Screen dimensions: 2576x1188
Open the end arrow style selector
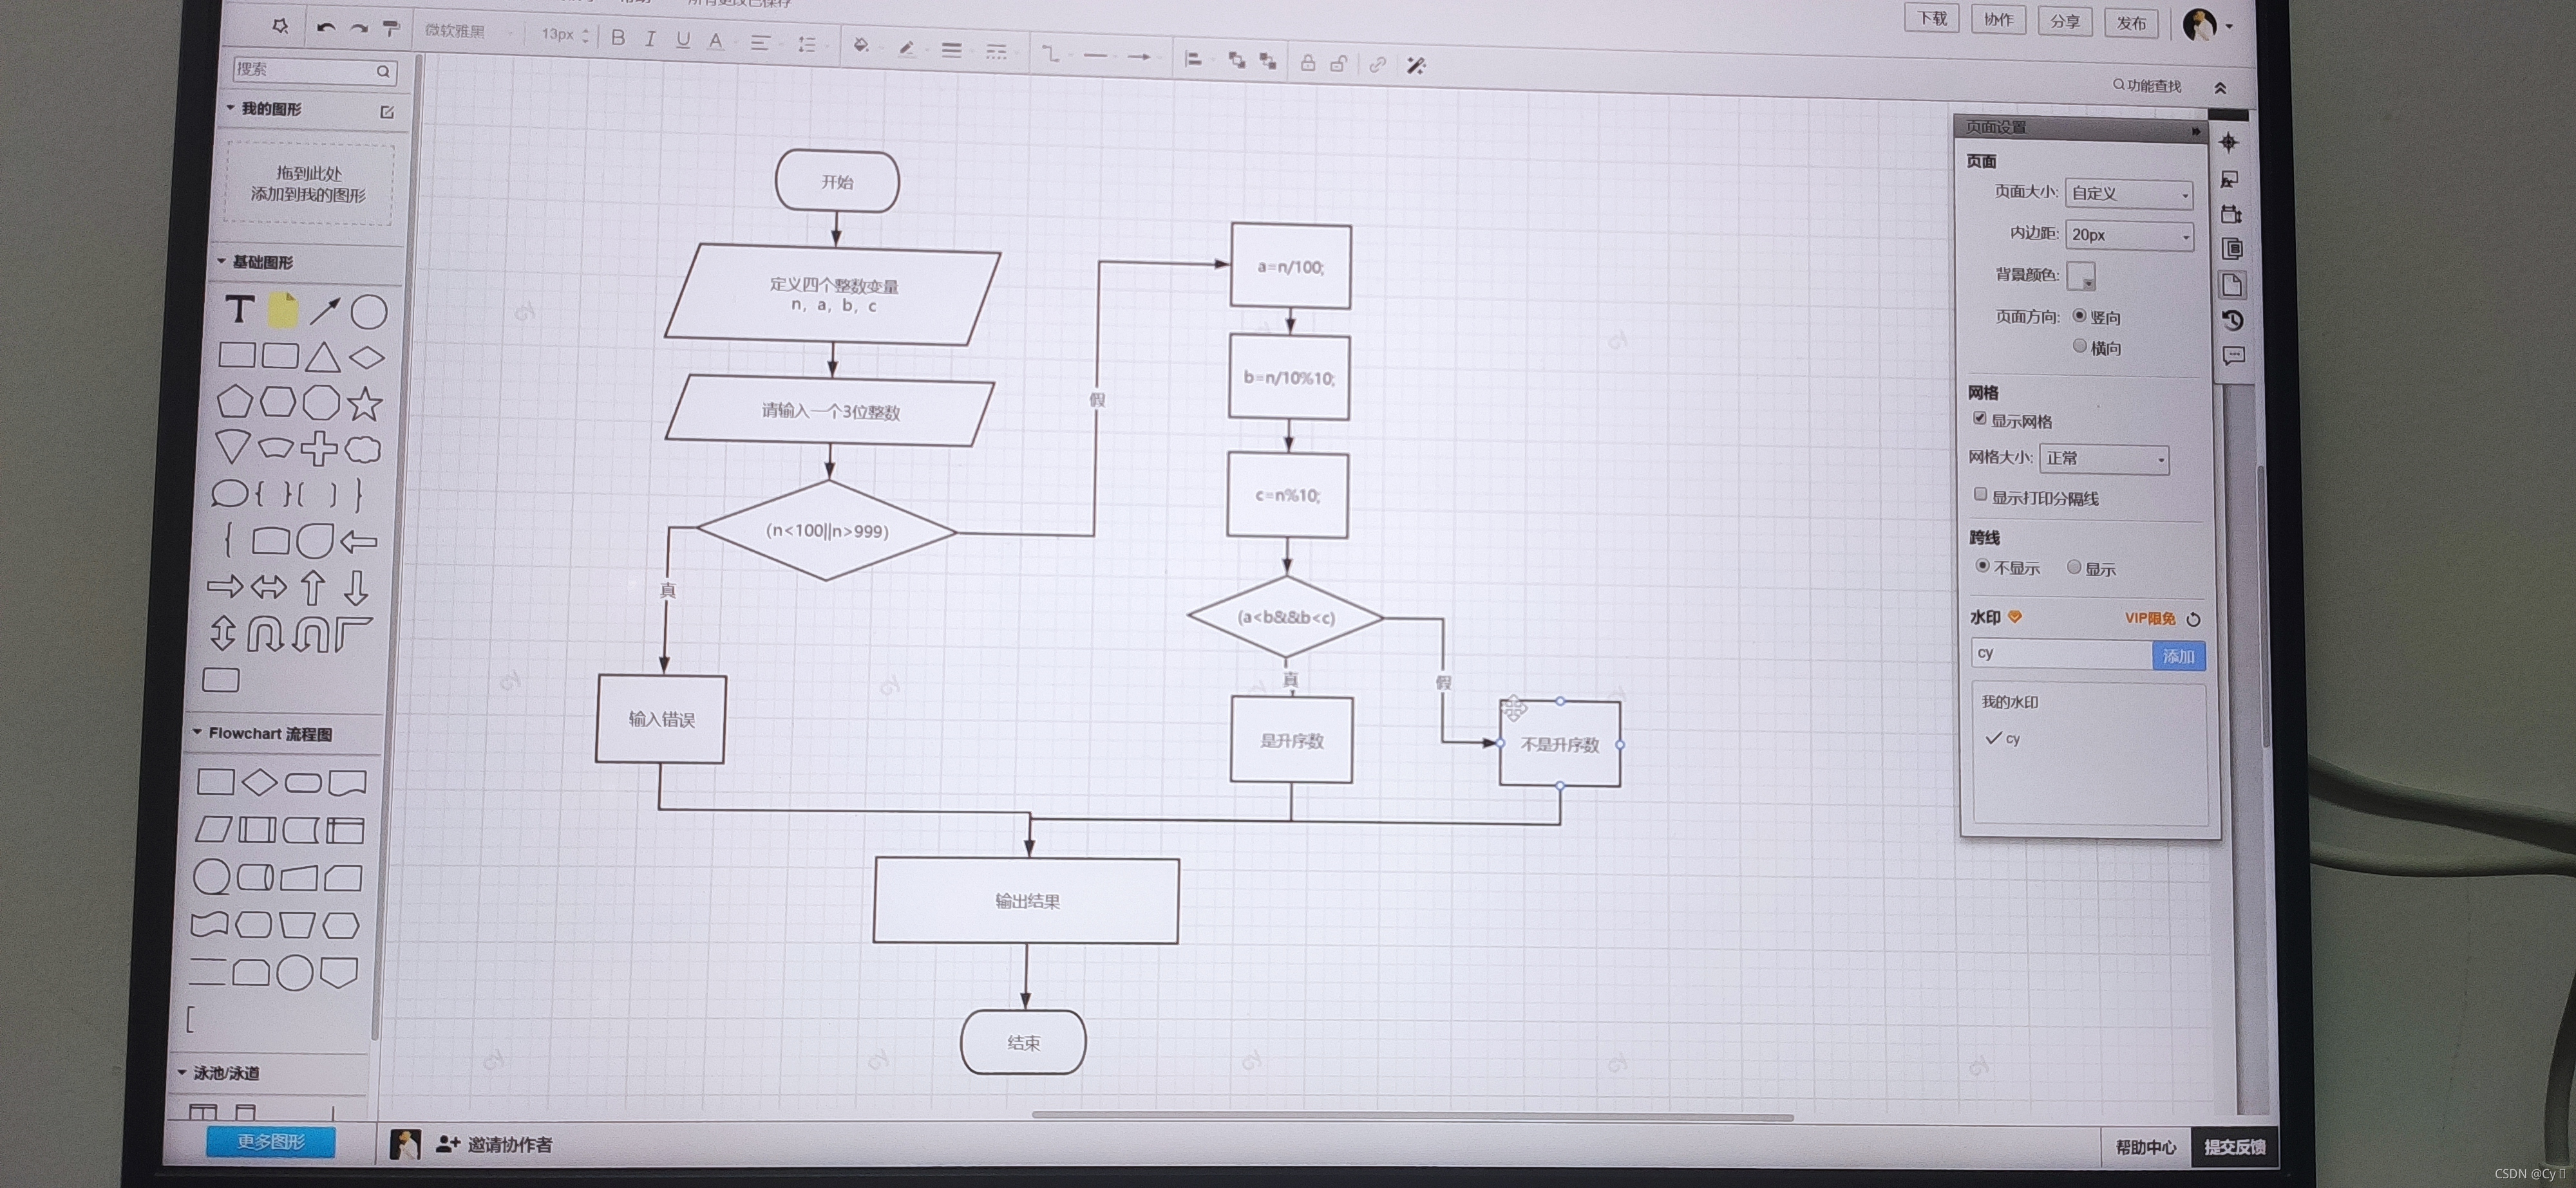click(1139, 57)
